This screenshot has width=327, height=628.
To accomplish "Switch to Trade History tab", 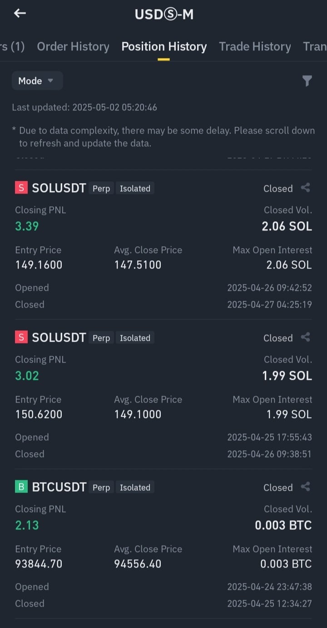I will (x=255, y=46).
